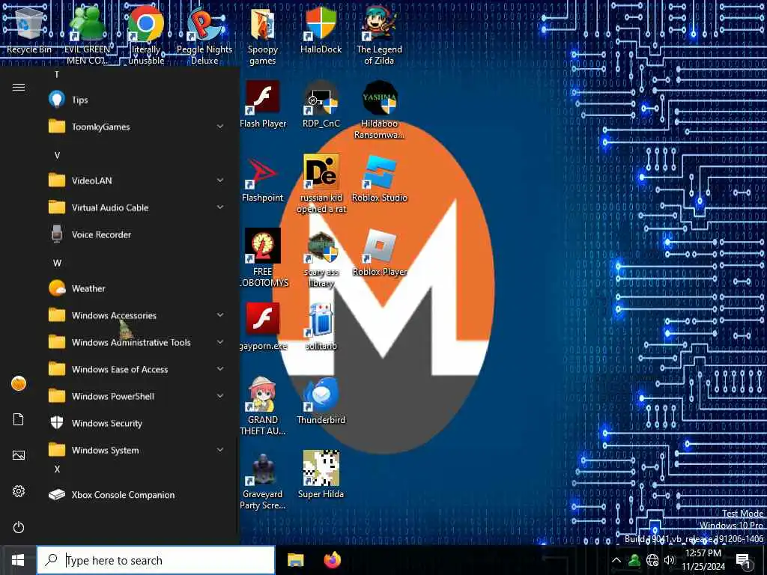Screen dimensions: 767x575
Task: Select the RDP_CnC desktop shortcut
Action: 321,103
